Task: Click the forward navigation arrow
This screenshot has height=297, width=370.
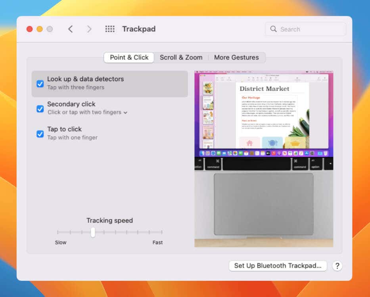Action: (x=89, y=29)
